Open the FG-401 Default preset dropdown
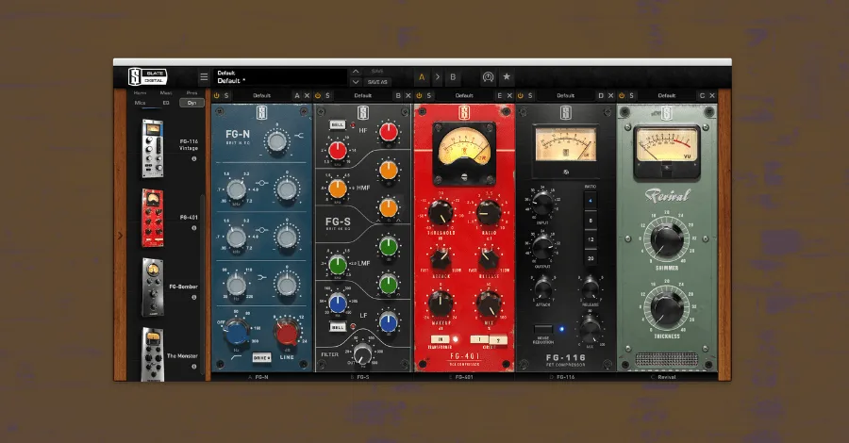The image size is (849, 443). coord(464,96)
